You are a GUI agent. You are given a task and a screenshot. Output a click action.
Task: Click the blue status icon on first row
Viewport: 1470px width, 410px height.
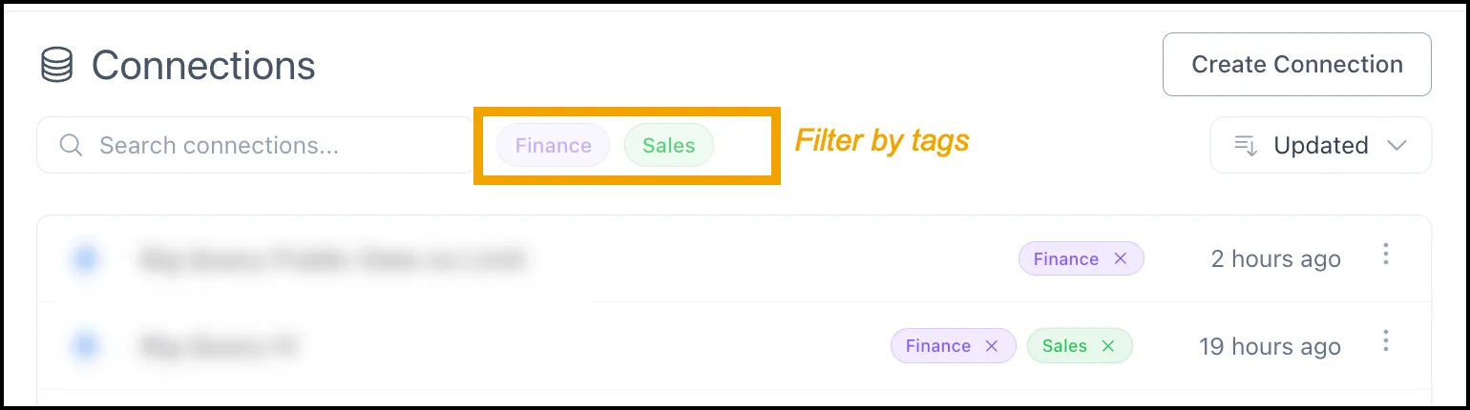[x=86, y=258]
